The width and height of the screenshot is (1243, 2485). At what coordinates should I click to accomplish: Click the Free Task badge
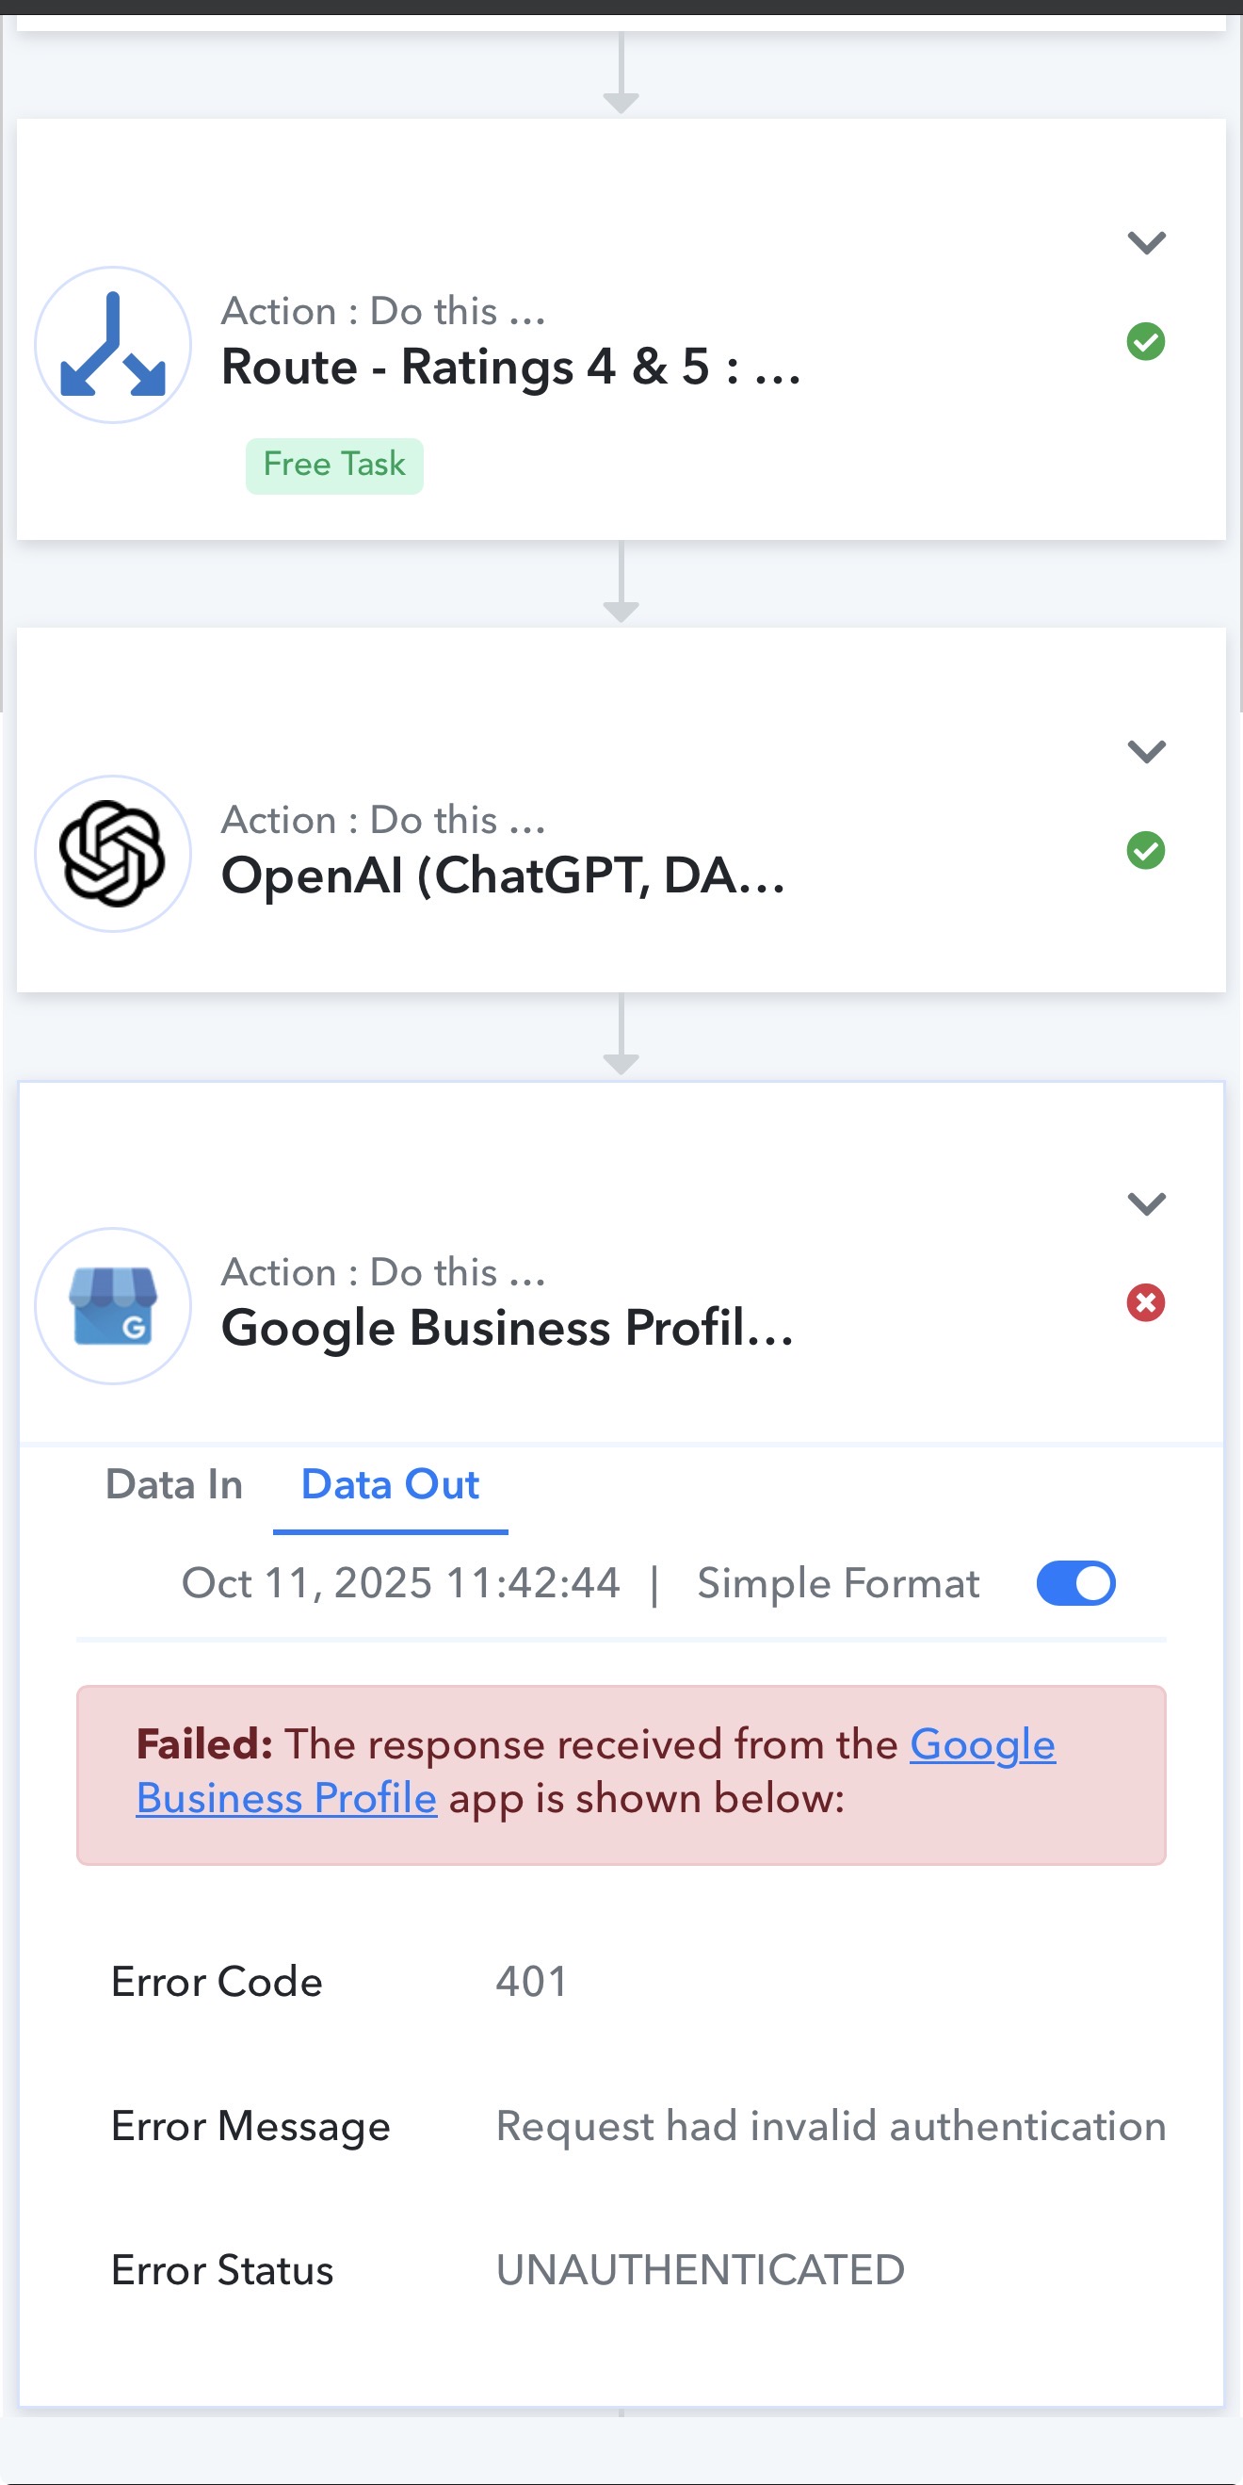333,465
